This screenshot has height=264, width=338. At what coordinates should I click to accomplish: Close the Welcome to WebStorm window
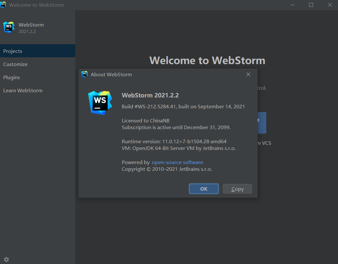pyautogui.click(x=330, y=5)
